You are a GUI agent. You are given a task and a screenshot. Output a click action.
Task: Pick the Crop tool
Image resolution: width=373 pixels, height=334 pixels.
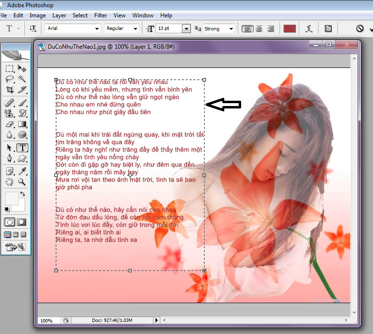click(9, 90)
